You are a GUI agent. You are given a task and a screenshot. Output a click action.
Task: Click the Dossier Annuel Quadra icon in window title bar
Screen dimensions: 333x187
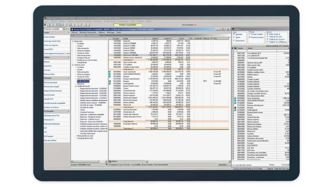(x=73, y=30)
